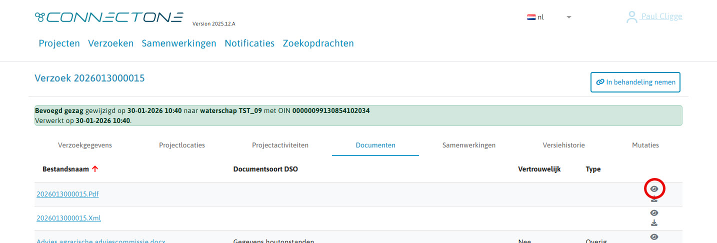Screen dimensions: 717x243
Task: Preview the 2026013000015.Pdf file via eye icon
Action: click(x=654, y=189)
